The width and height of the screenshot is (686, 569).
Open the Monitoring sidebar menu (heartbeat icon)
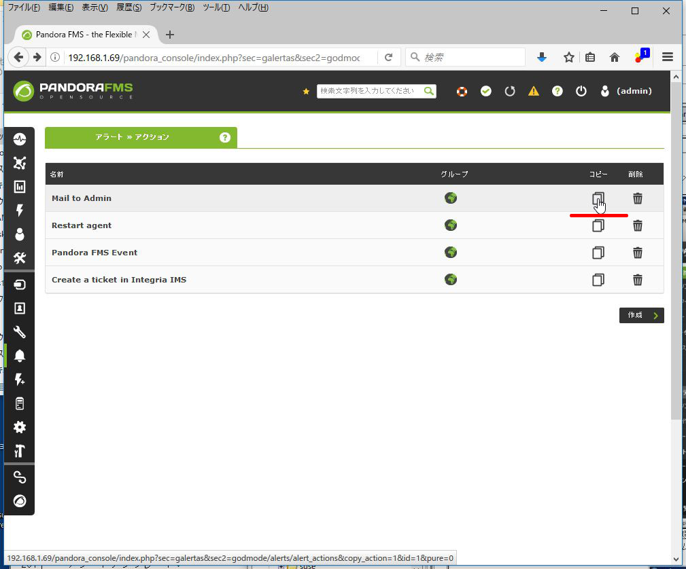[20, 139]
